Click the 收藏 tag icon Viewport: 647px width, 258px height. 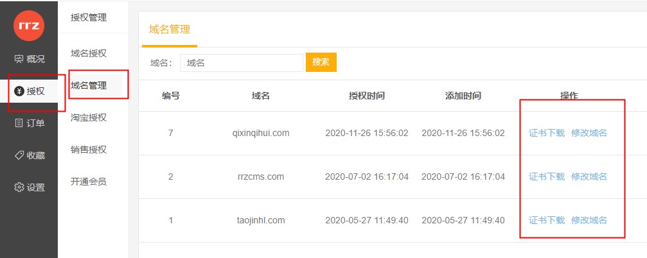click(x=19, y=155)
